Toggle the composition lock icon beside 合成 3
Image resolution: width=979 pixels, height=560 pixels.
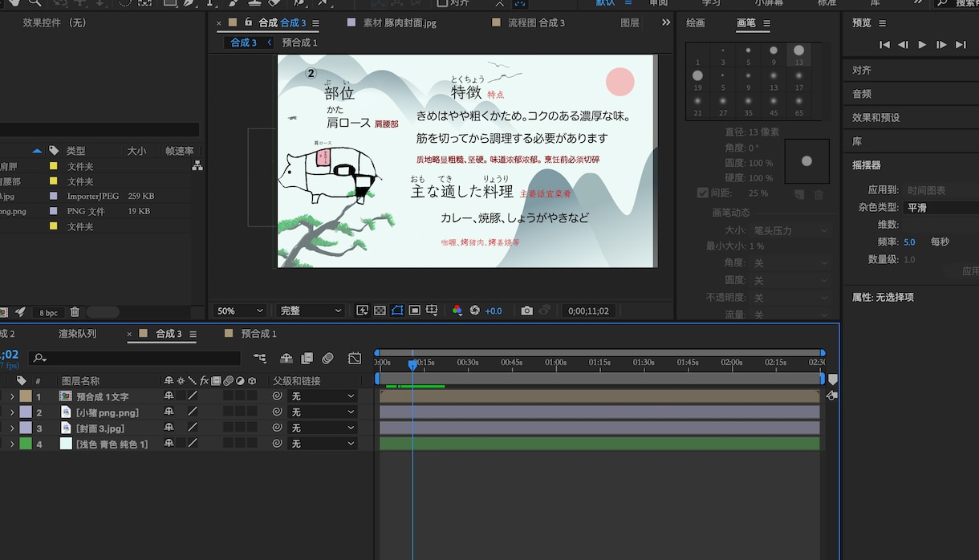(x=249, y=22)
